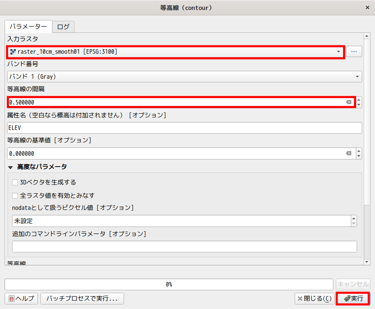Close the 等高線 (contour) dialog
The image size is (375, 309).
click(x=368, y=7)
